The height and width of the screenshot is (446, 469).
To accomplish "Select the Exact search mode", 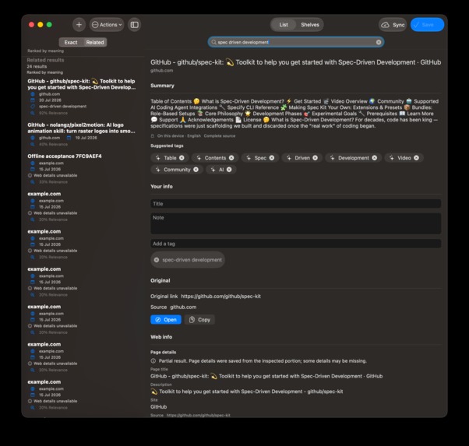I will point(71,43).
